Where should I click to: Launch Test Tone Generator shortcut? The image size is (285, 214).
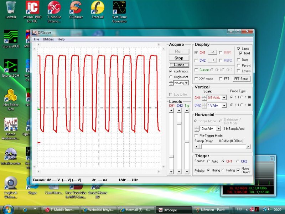click(119, 12)
